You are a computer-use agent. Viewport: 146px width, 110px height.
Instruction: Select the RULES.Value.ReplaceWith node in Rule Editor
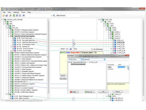point(78,64)
